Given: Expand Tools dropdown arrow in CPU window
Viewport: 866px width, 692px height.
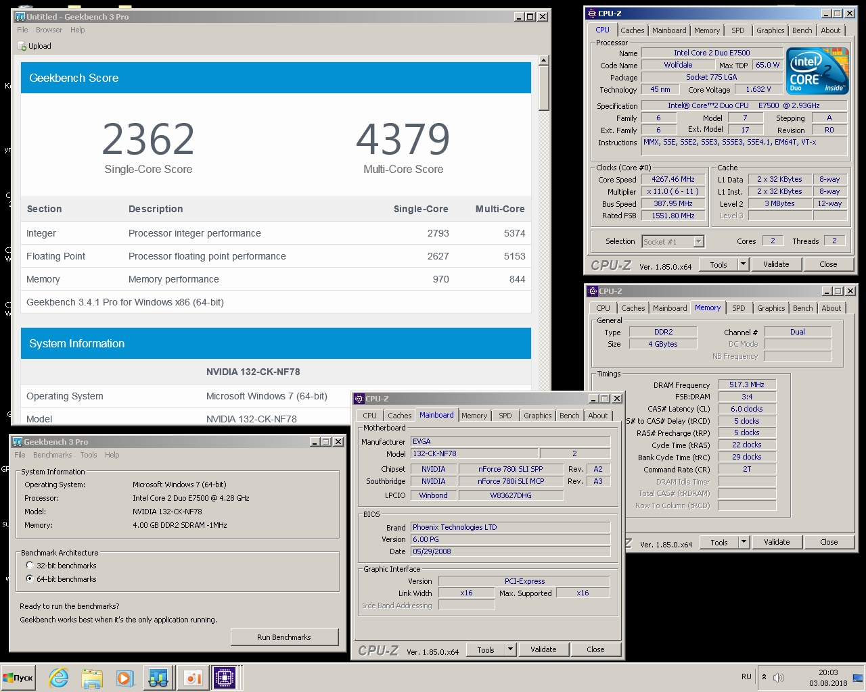Looking at the screenshot, I should [x=743, y=264].
